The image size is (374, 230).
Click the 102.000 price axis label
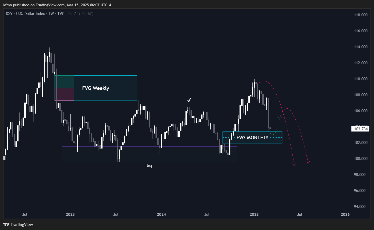coord(361,143)
